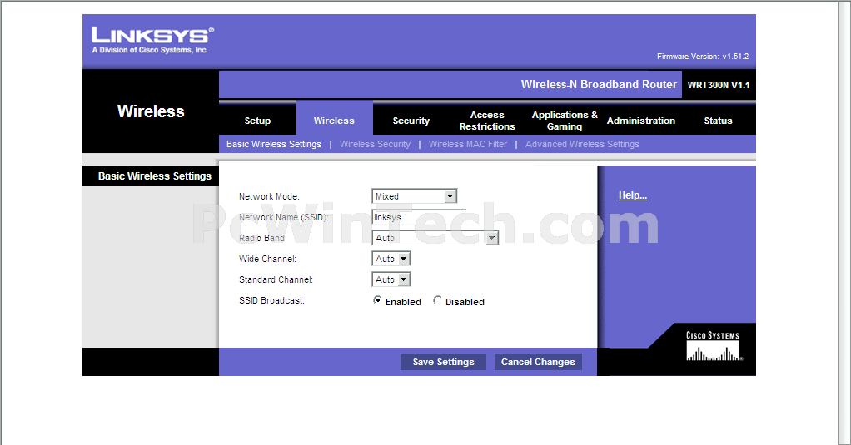Click the Wide Channel label
The width and height of the screenshot is (851, 445).
coord(267,259)
